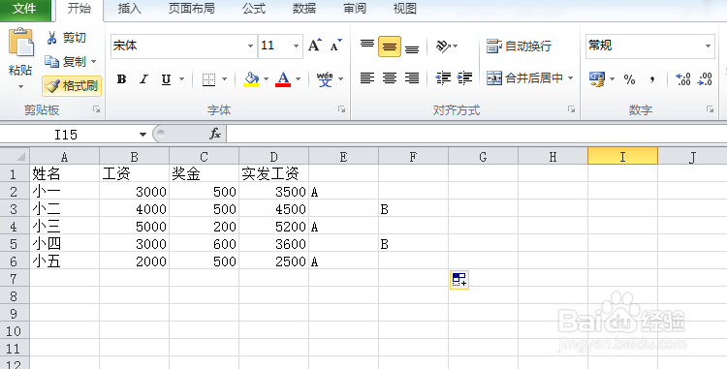This screenshot has height=369, width=727.
Task: Copy selection using 复制 icon
Action: click(x=51, y=61)
